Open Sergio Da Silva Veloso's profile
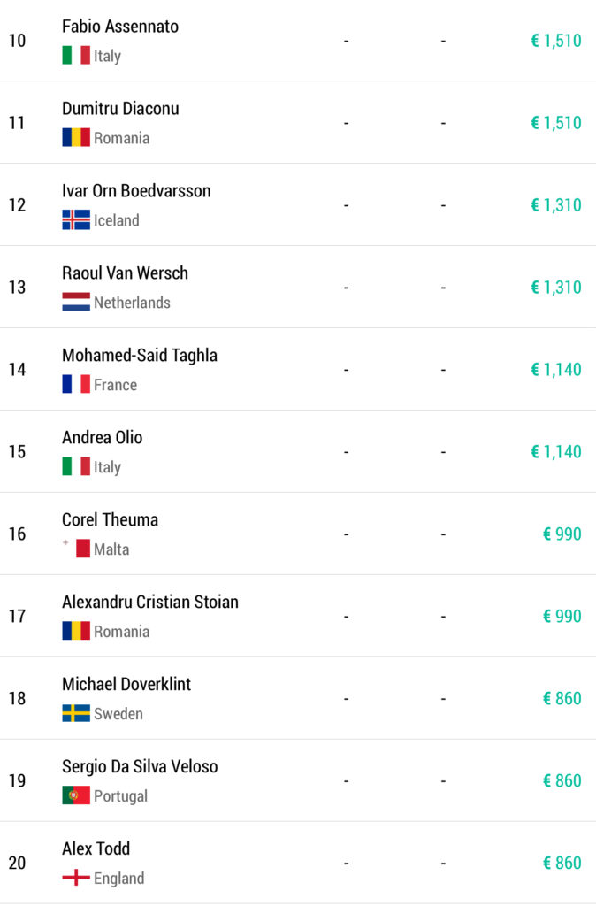Viewport: 596px width, 906px height. [140, 767]
